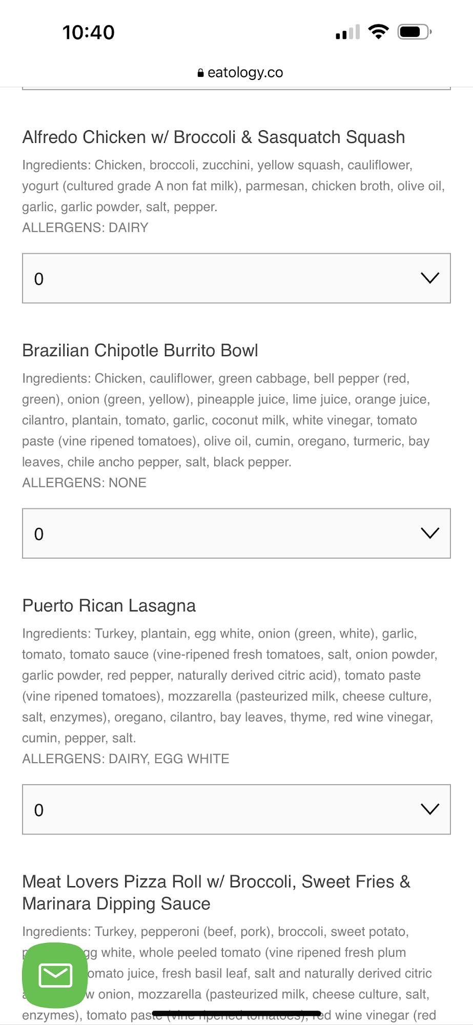
Task: Tap the Puerto Rican Lasagna heading
Action: tap(109, 606)
